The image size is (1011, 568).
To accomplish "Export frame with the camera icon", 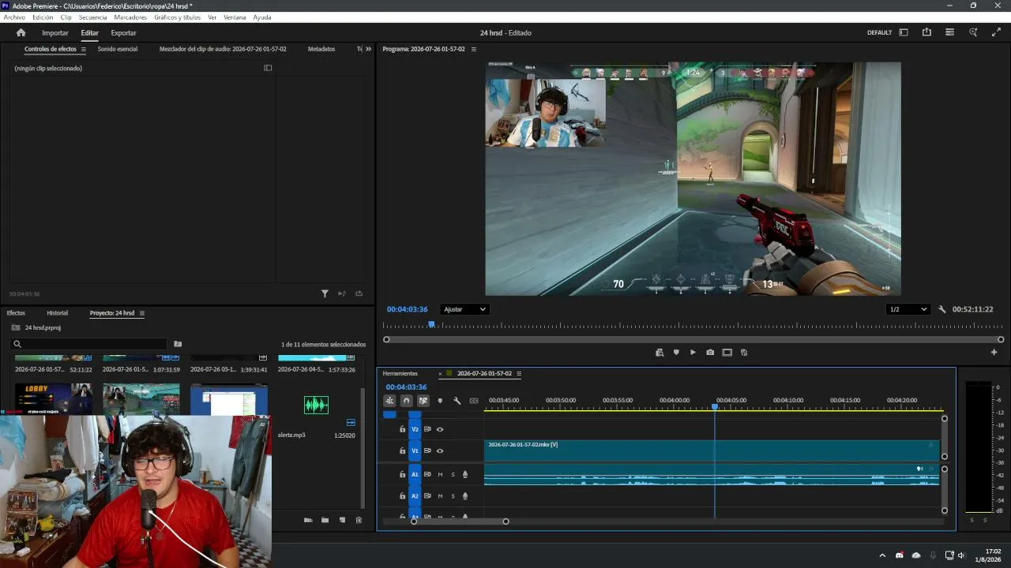I will pos(710,353).
